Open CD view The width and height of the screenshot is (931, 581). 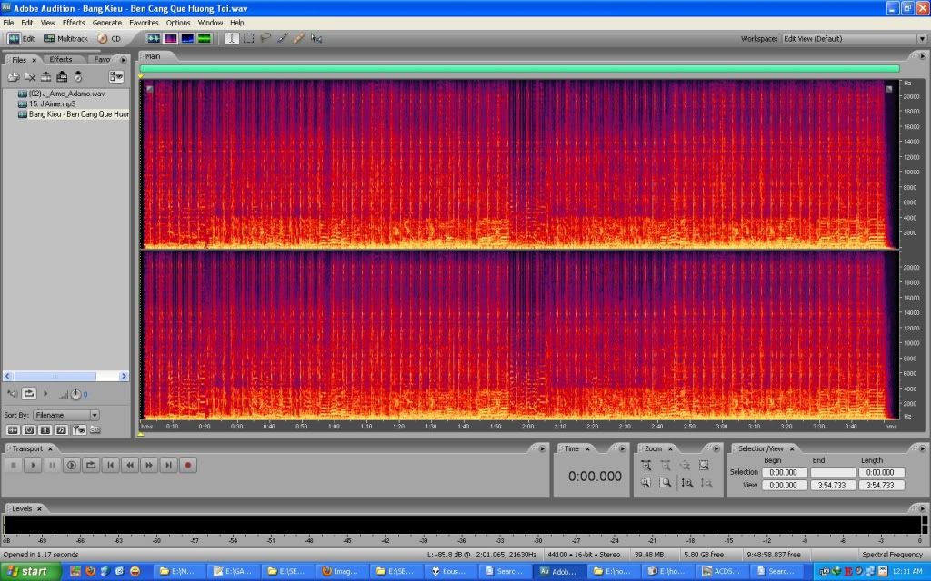pos(109,38)
